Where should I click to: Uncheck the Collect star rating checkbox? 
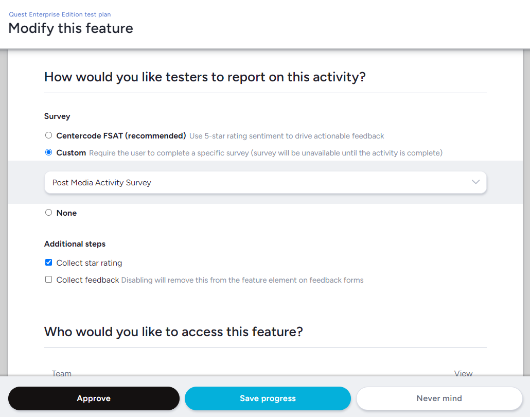click(48, 263)
